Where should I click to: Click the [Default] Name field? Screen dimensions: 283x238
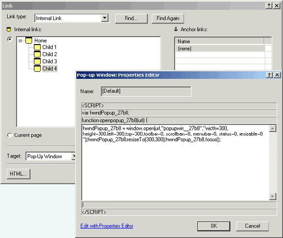(x=146, y=91)
